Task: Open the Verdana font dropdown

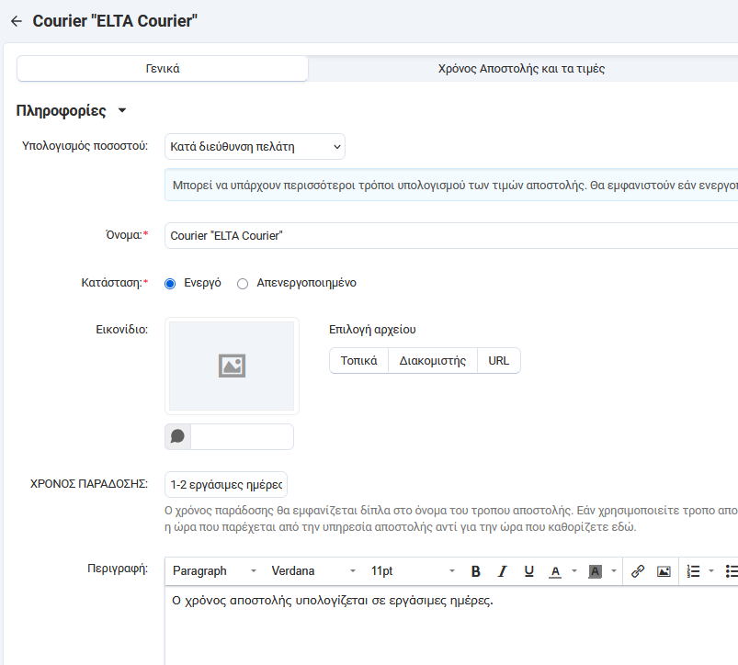Action: (313, 571)
